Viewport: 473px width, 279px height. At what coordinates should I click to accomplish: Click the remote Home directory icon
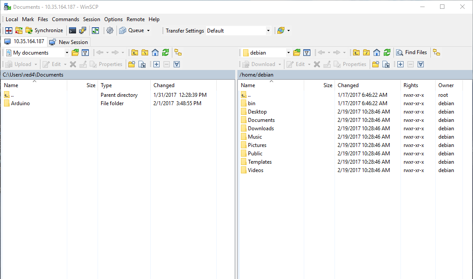click(x=376, y=53)
